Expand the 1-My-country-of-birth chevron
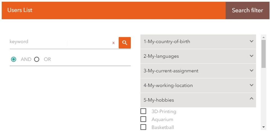The image size is (270, 131). pos(251,41)
